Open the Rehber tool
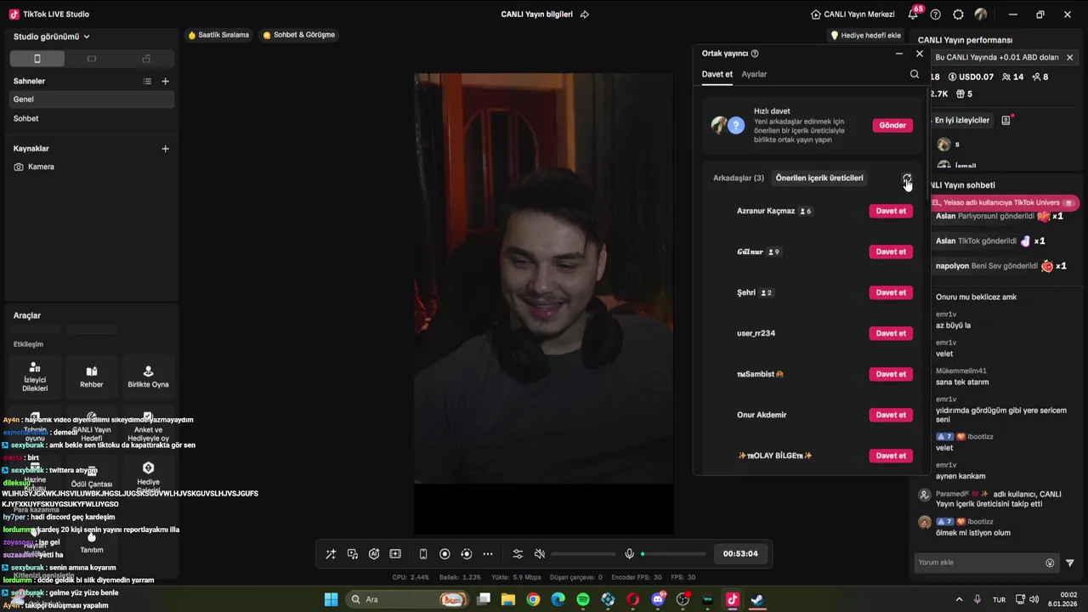The height and width of the screenshot is (612, 1088). [x=92, y=377]
